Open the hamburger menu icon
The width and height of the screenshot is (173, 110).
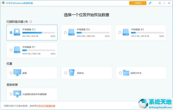click(160, 3)
